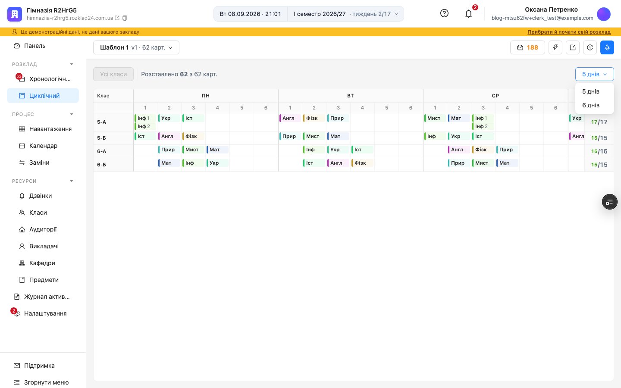Select the 6 днів option
Screen dimensions: 621x388
pos(594,105)
